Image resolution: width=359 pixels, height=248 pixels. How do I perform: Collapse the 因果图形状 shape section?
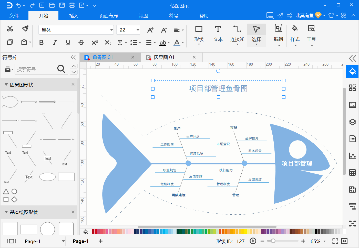[6, 85]
